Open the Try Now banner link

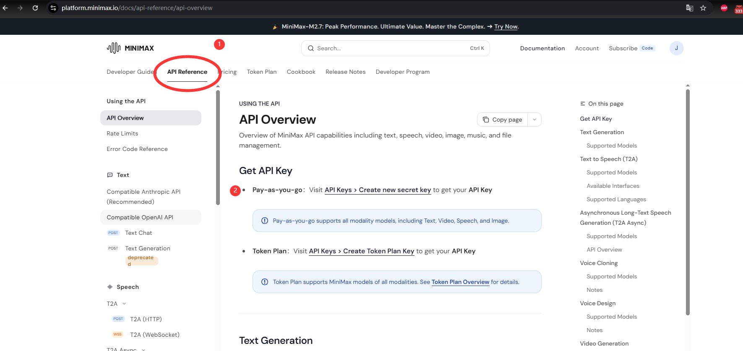506,26
